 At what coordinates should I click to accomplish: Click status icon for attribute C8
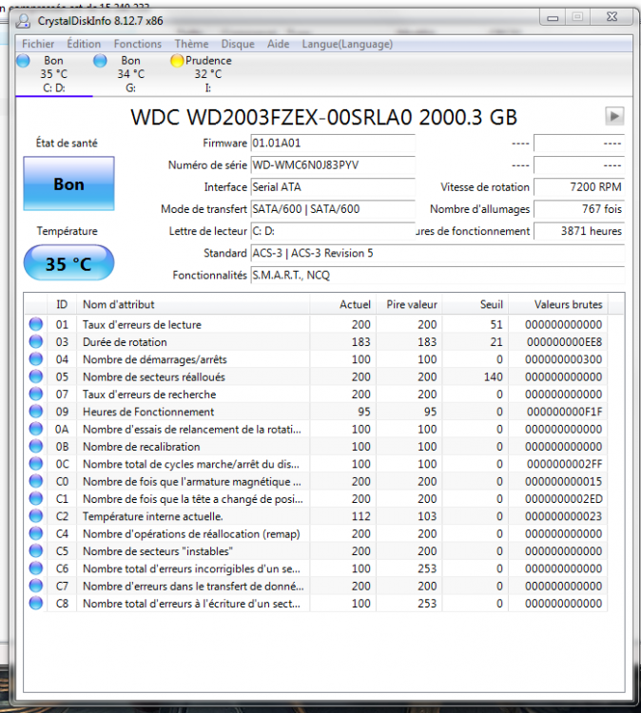pos(35,603)
